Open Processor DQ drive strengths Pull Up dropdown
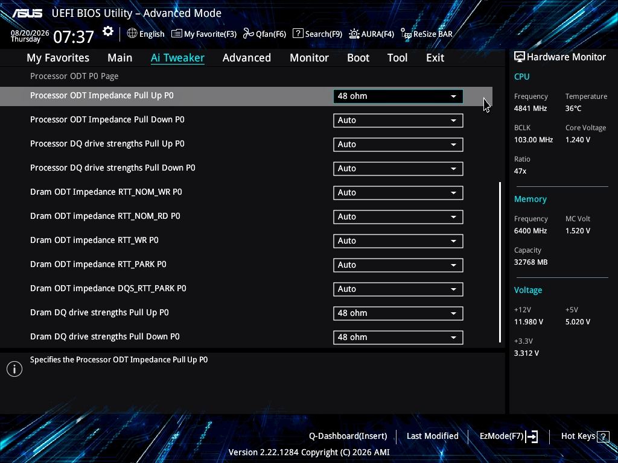 [398, 145]
